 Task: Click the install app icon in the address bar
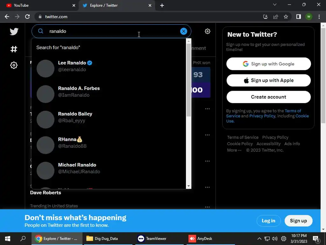[266, 17]
